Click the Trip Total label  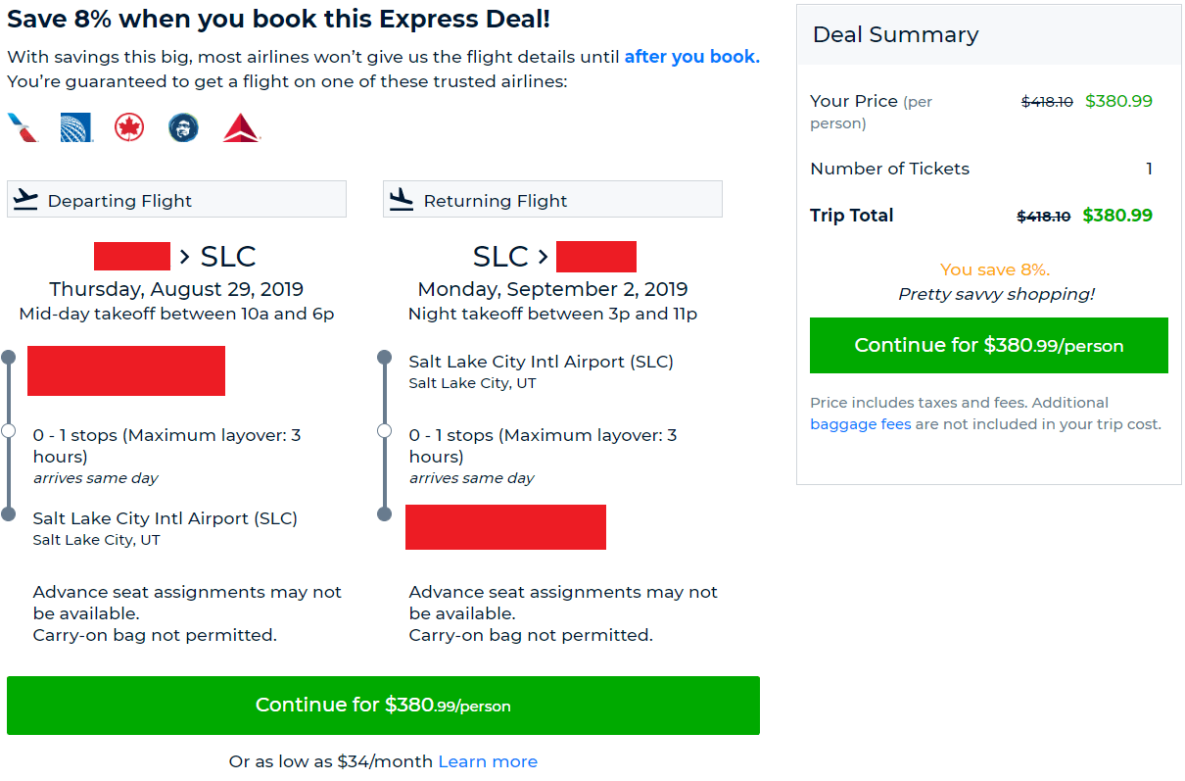pyautogui.click(x=851, y=216)
